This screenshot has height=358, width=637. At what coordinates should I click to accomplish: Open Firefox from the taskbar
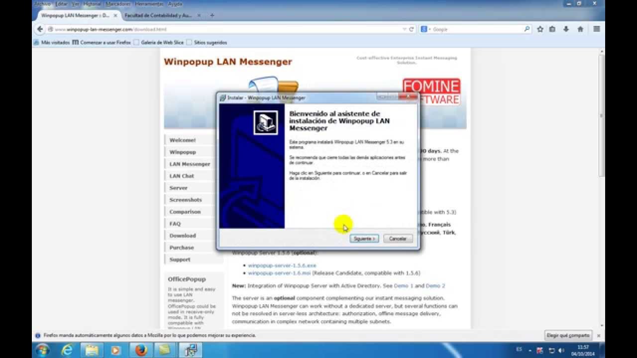tap(141, 350)
